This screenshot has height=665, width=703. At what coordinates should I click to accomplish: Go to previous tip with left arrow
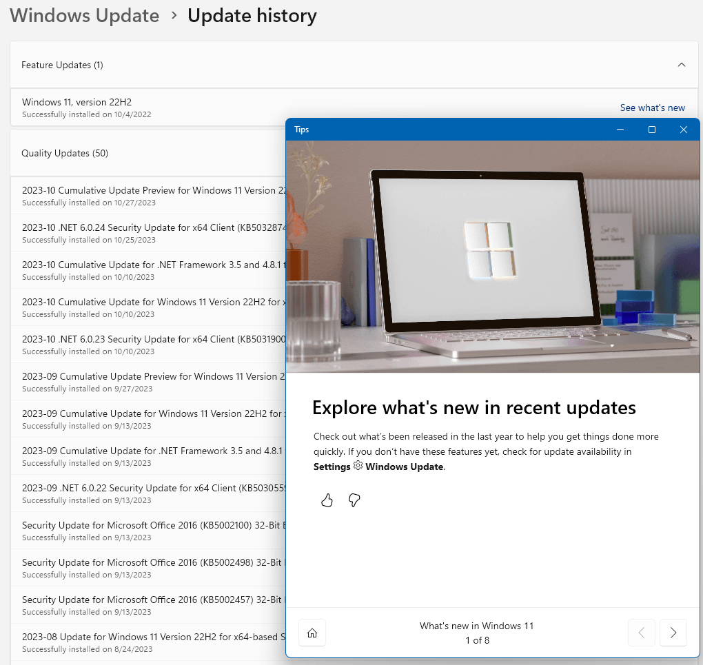pos(642,633)
